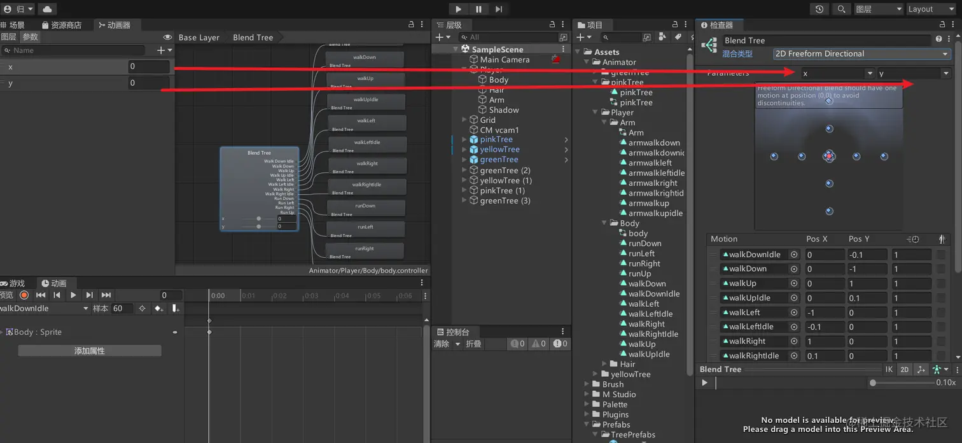Select the 动画器 animator tab
The image size is (962, 443).
115,25
